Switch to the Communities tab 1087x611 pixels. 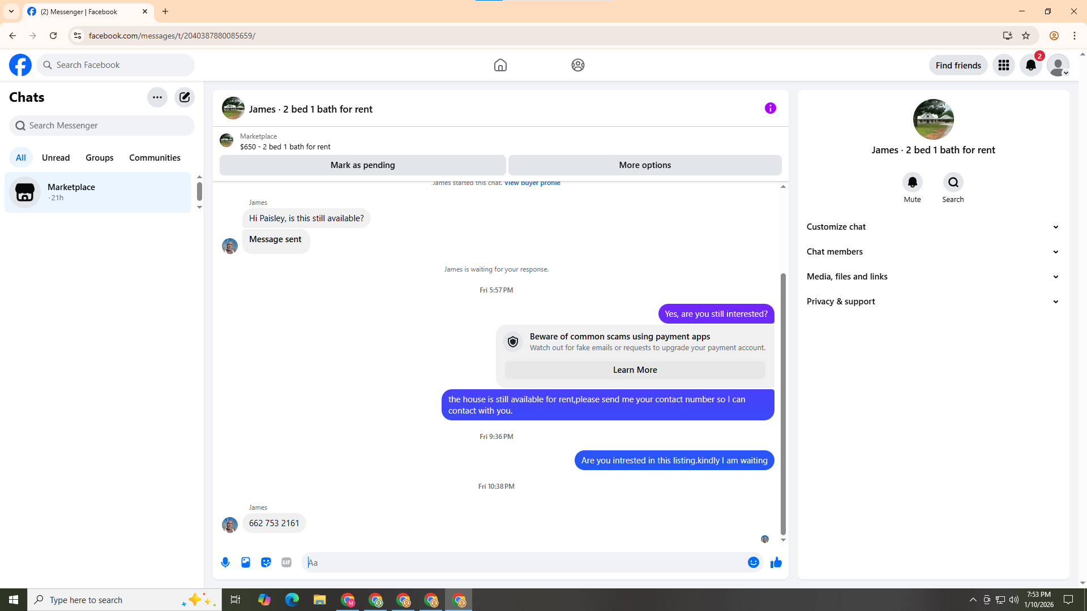pos(155,158)
